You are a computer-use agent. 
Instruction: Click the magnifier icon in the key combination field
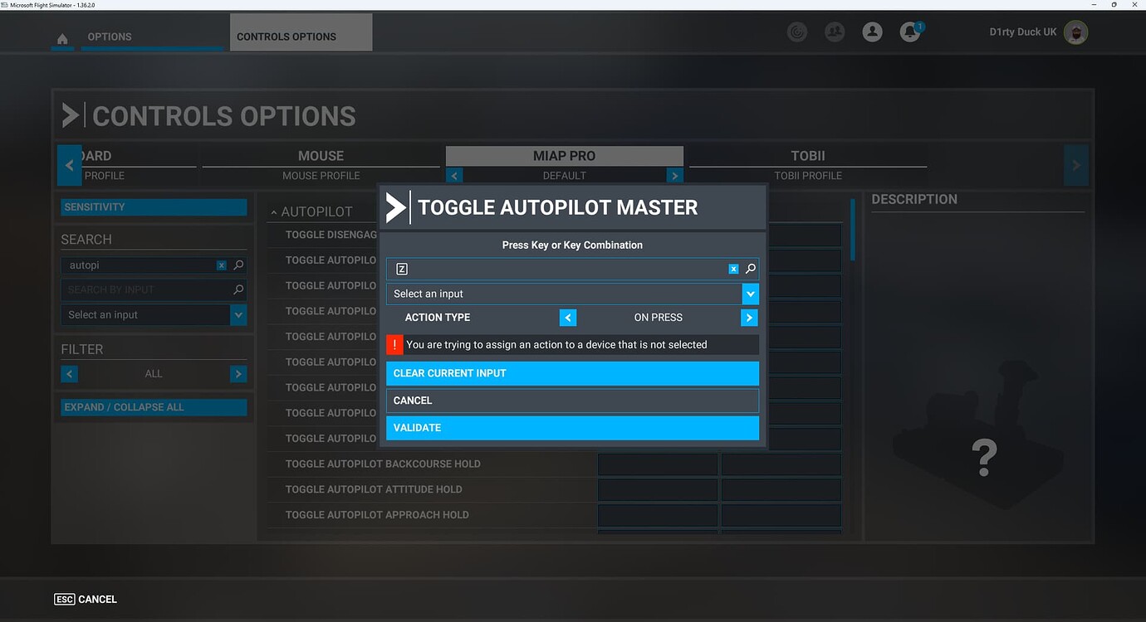(750, 269)
